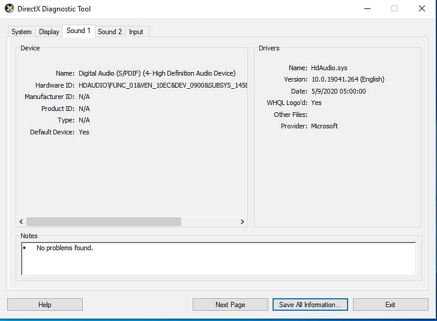
Task: Minimize the DirectX Diagnostic Tool window
Action: (367, 8)
